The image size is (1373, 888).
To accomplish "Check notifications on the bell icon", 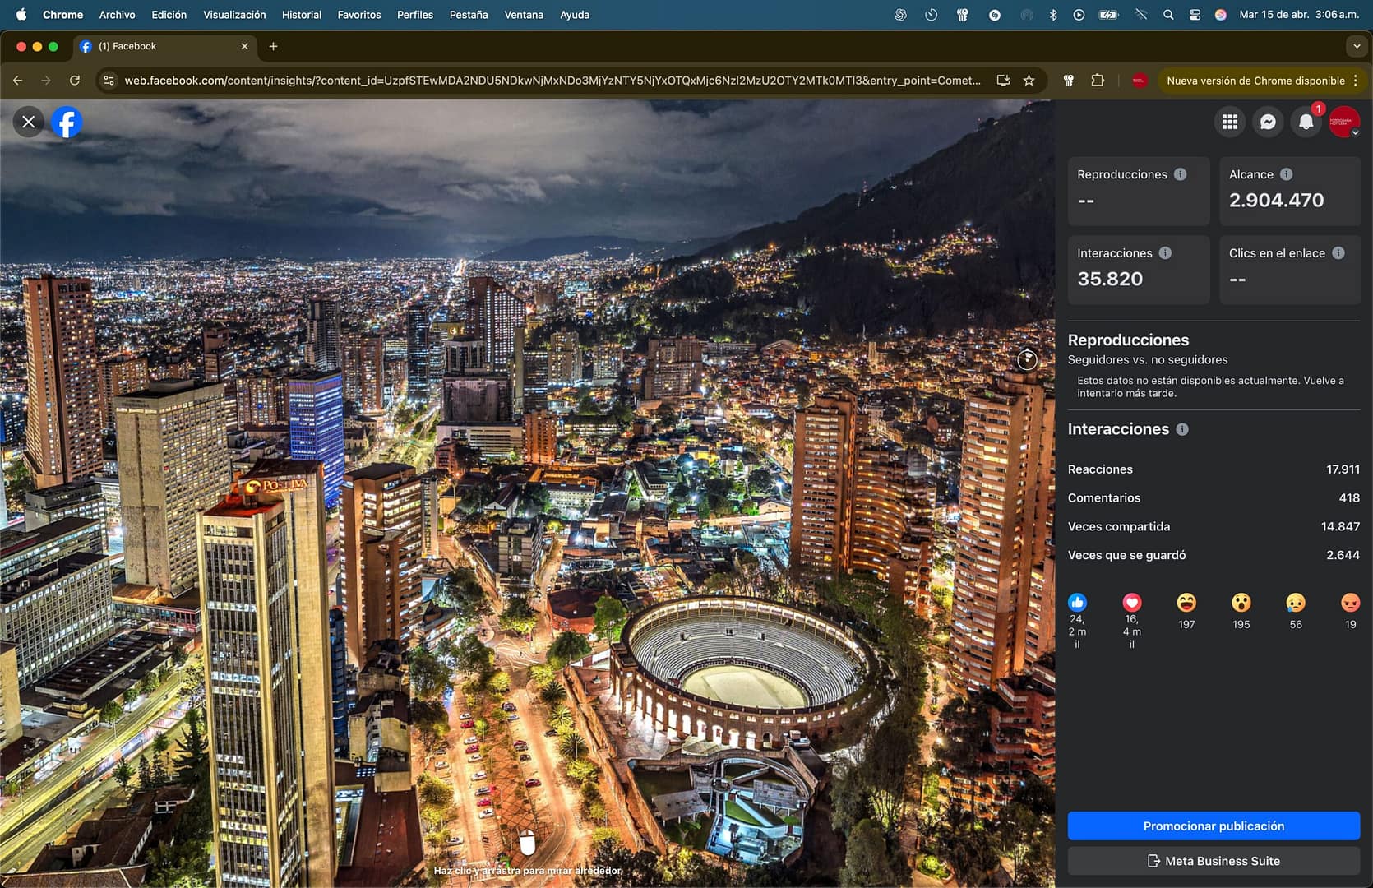I will coord(1306,122).
